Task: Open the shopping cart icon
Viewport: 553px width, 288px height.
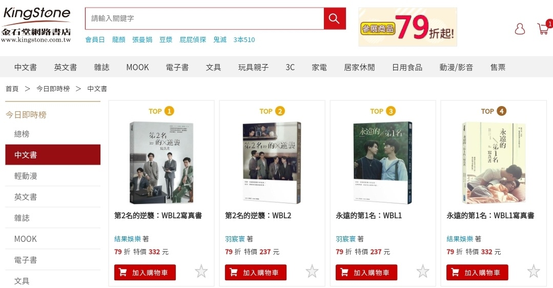Action: 543,28
